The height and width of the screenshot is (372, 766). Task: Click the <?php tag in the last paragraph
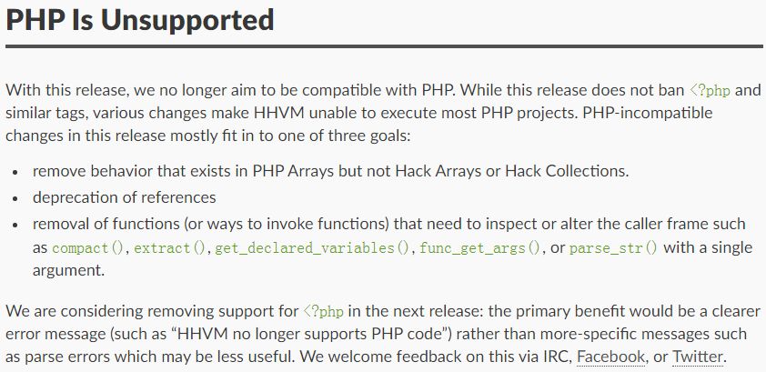[324, 311]
